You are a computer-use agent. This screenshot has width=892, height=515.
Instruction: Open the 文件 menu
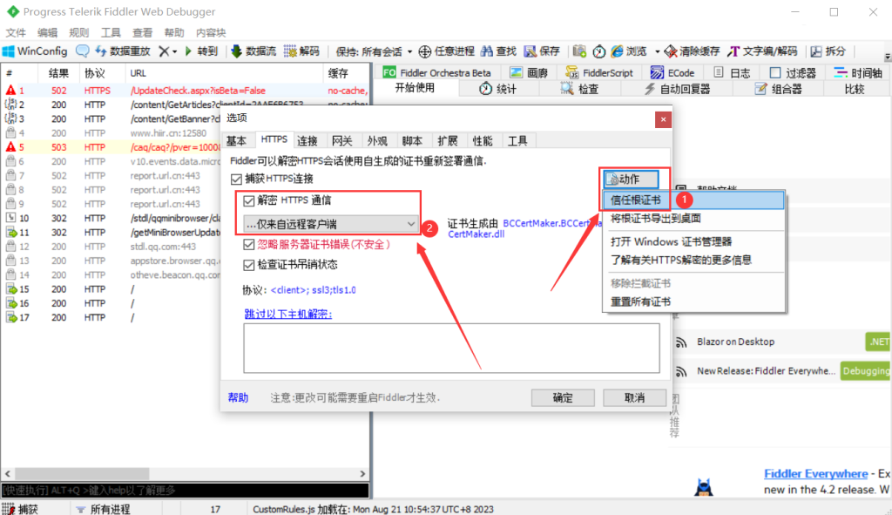16,32
